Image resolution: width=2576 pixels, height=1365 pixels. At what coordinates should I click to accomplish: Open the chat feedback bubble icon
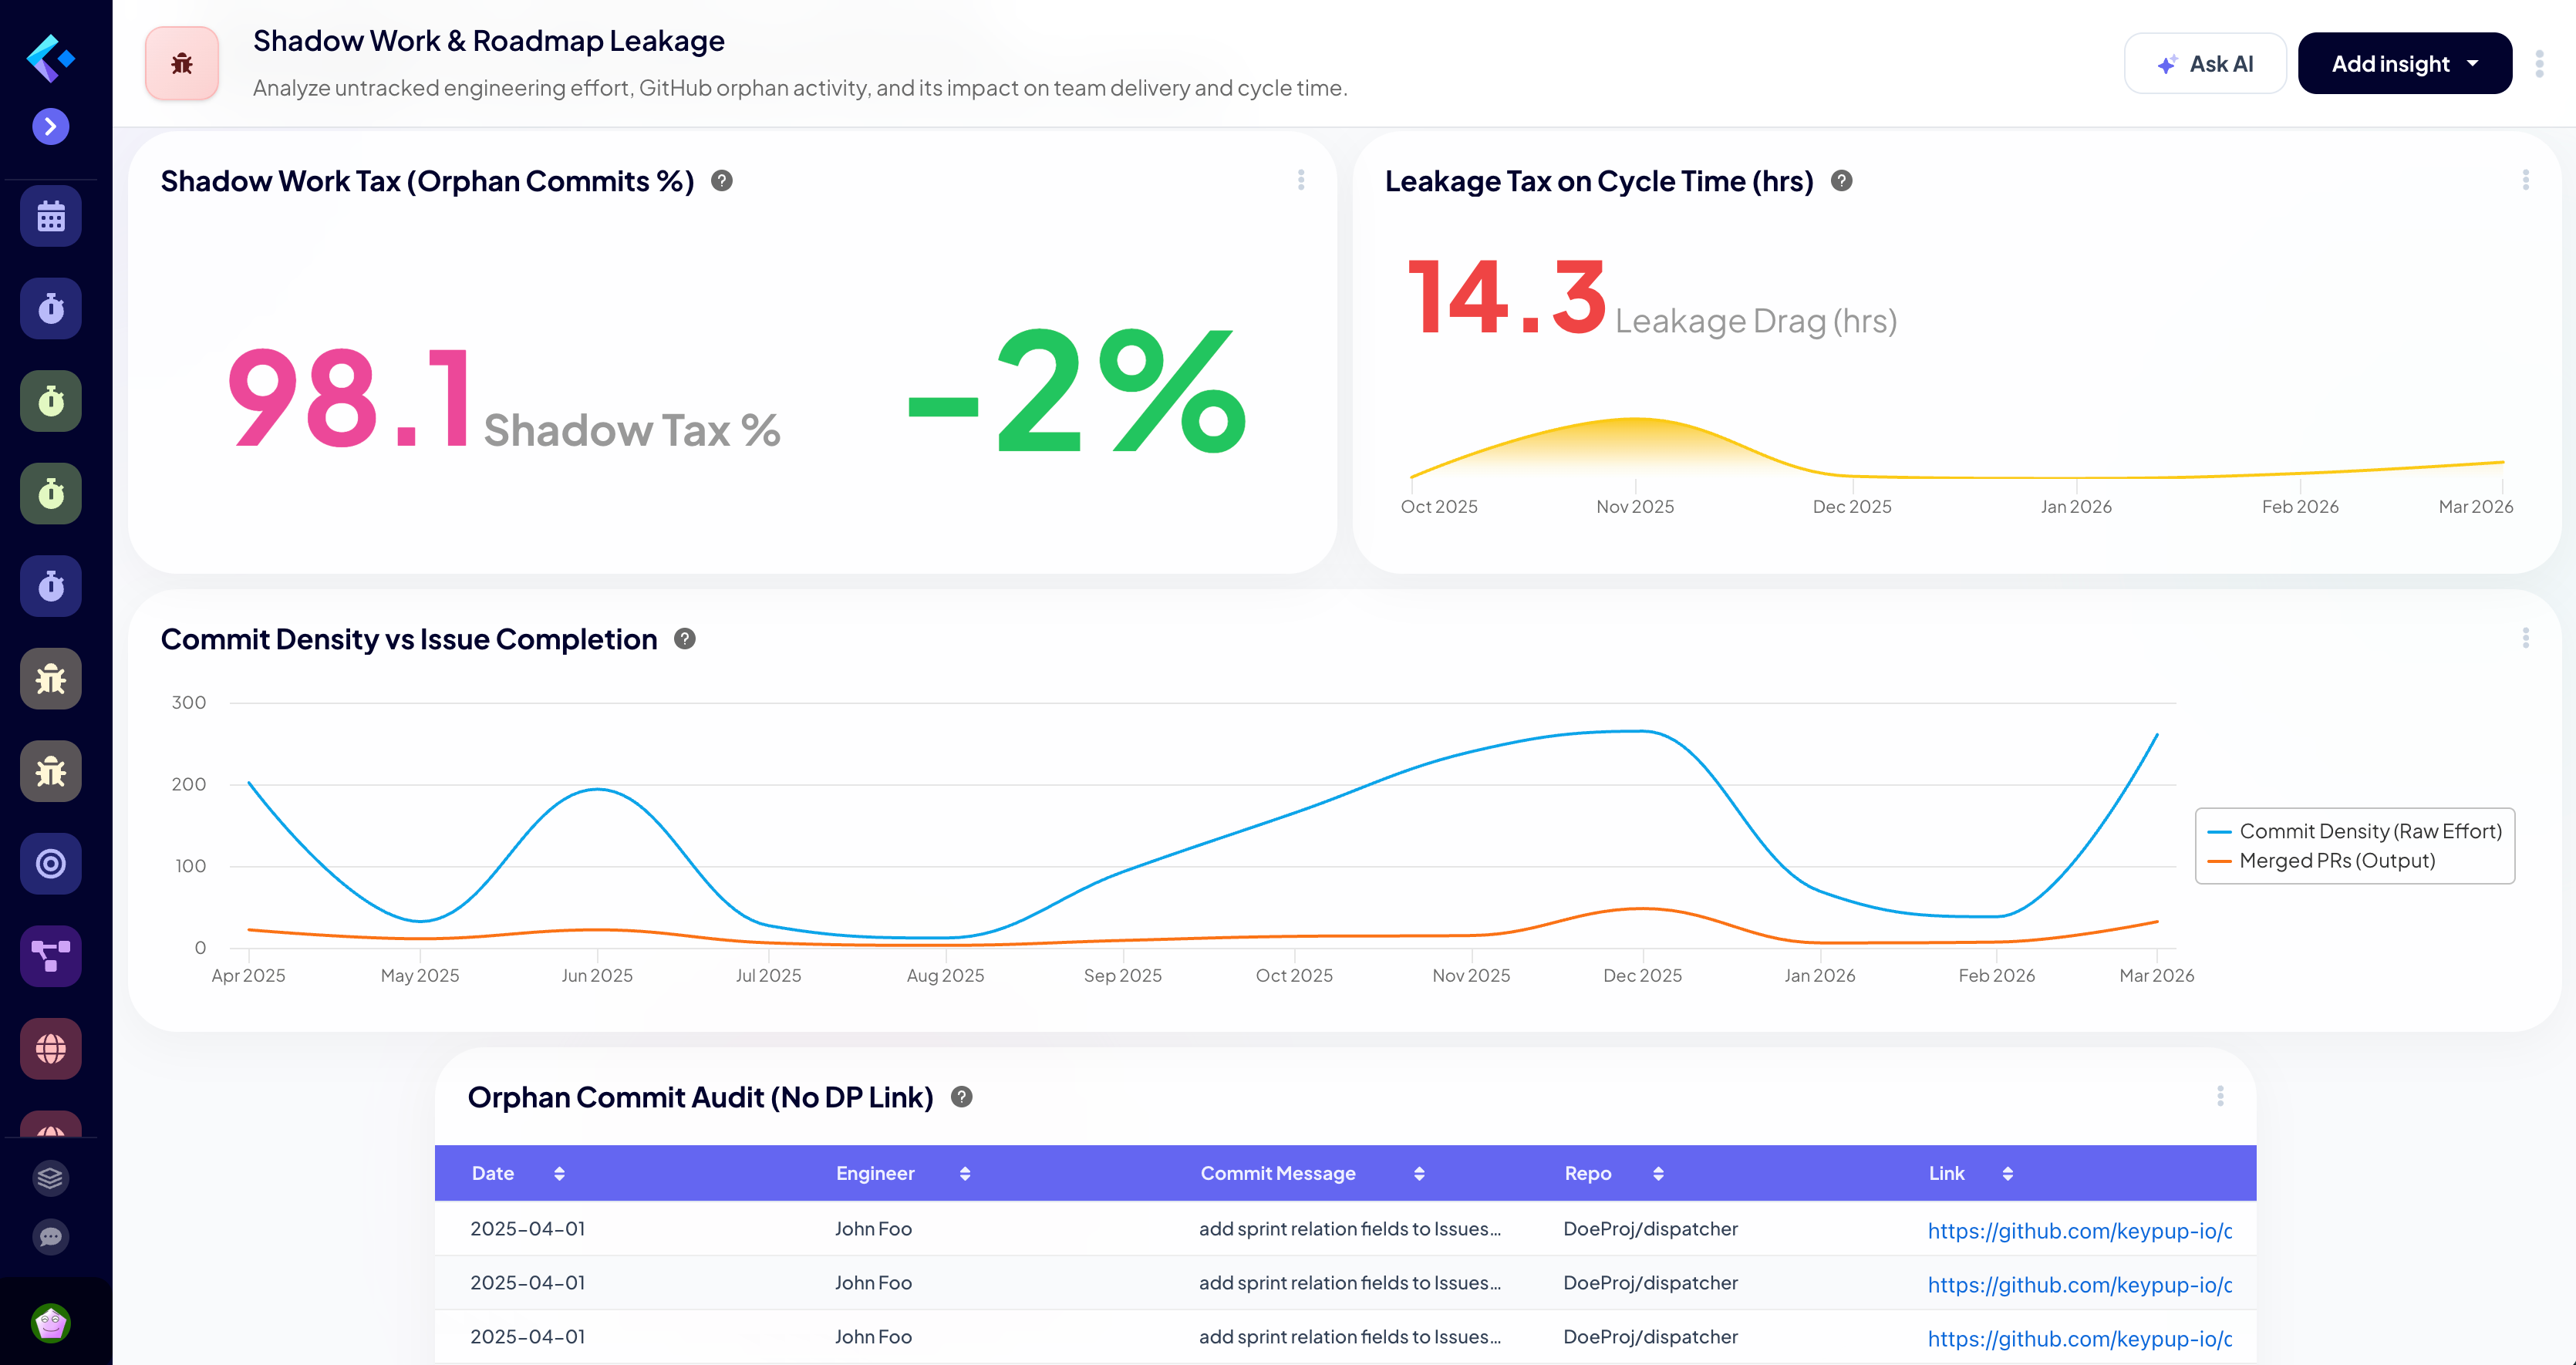tap(49, 1238)
